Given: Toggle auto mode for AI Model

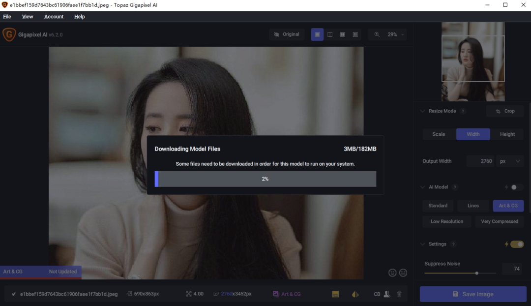Looking at the screenshot, I should [x=513, y=187].
